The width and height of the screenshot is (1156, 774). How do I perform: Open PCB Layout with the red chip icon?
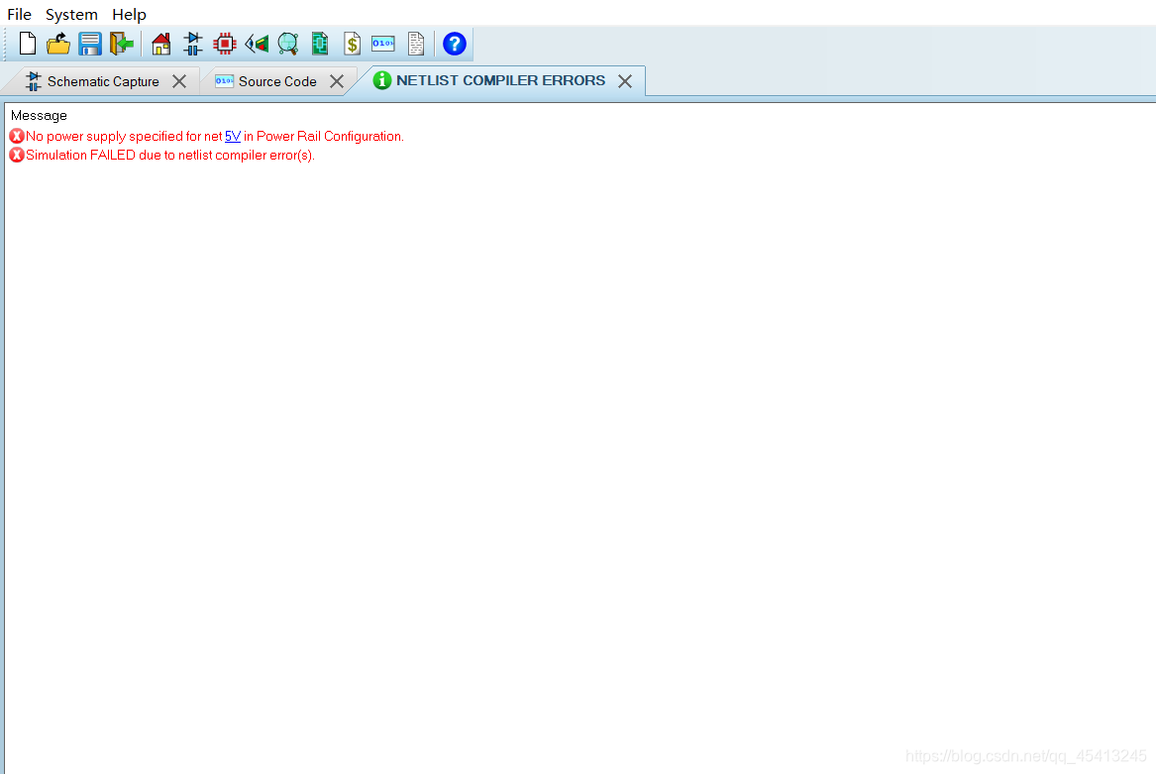[224, 45]
